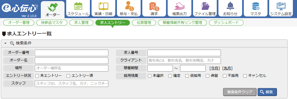The image size is (297, 99).
Task: Open 実績・日報 book module
Action: [103, 8]
